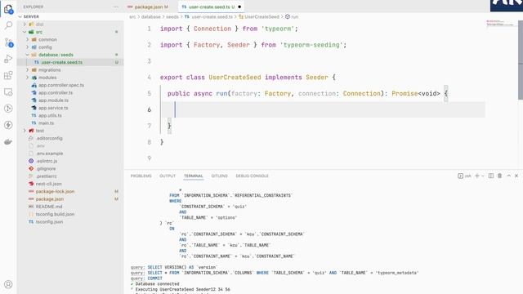Switch to the PROBLEMS panel tab
Image resolution: width=523 pixels, height=294 pixels.
point(141,176)
